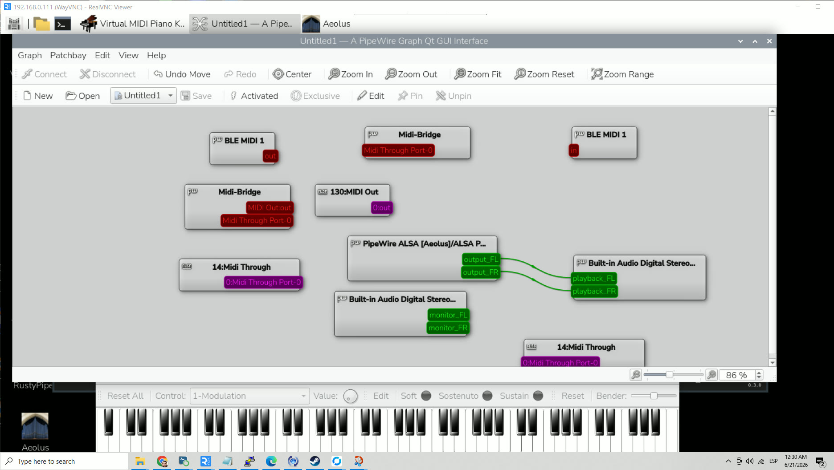Select the monitor_FL port

coord(448,315)
